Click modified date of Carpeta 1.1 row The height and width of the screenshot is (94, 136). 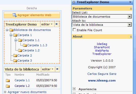pyautogui.click(x=47, y=80)
